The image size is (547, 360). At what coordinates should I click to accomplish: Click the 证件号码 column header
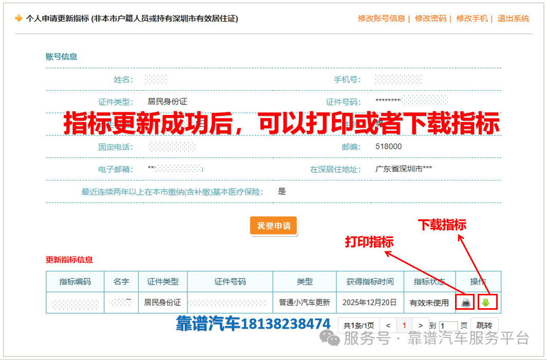pos(230,282)
